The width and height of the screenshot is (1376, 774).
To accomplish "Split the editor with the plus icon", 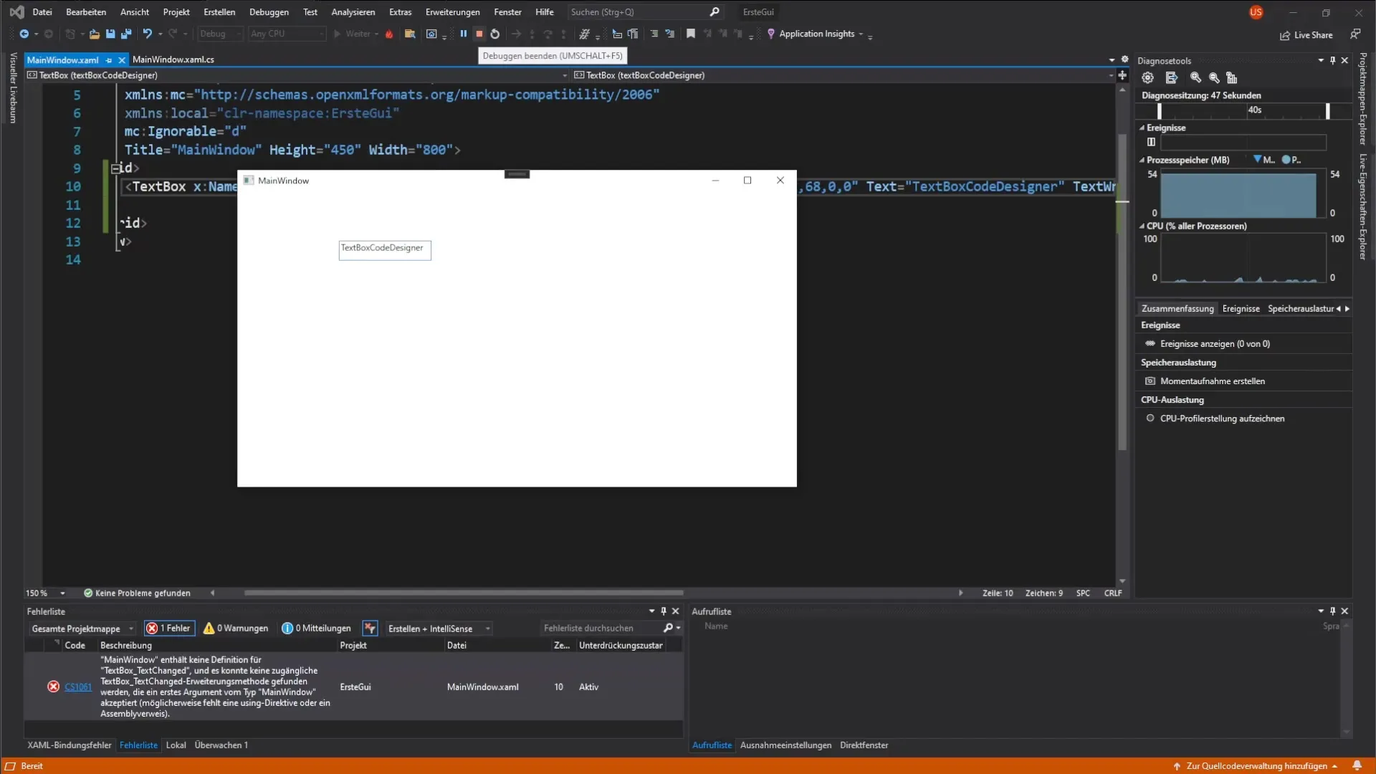I will click(x=1123, y=75).
